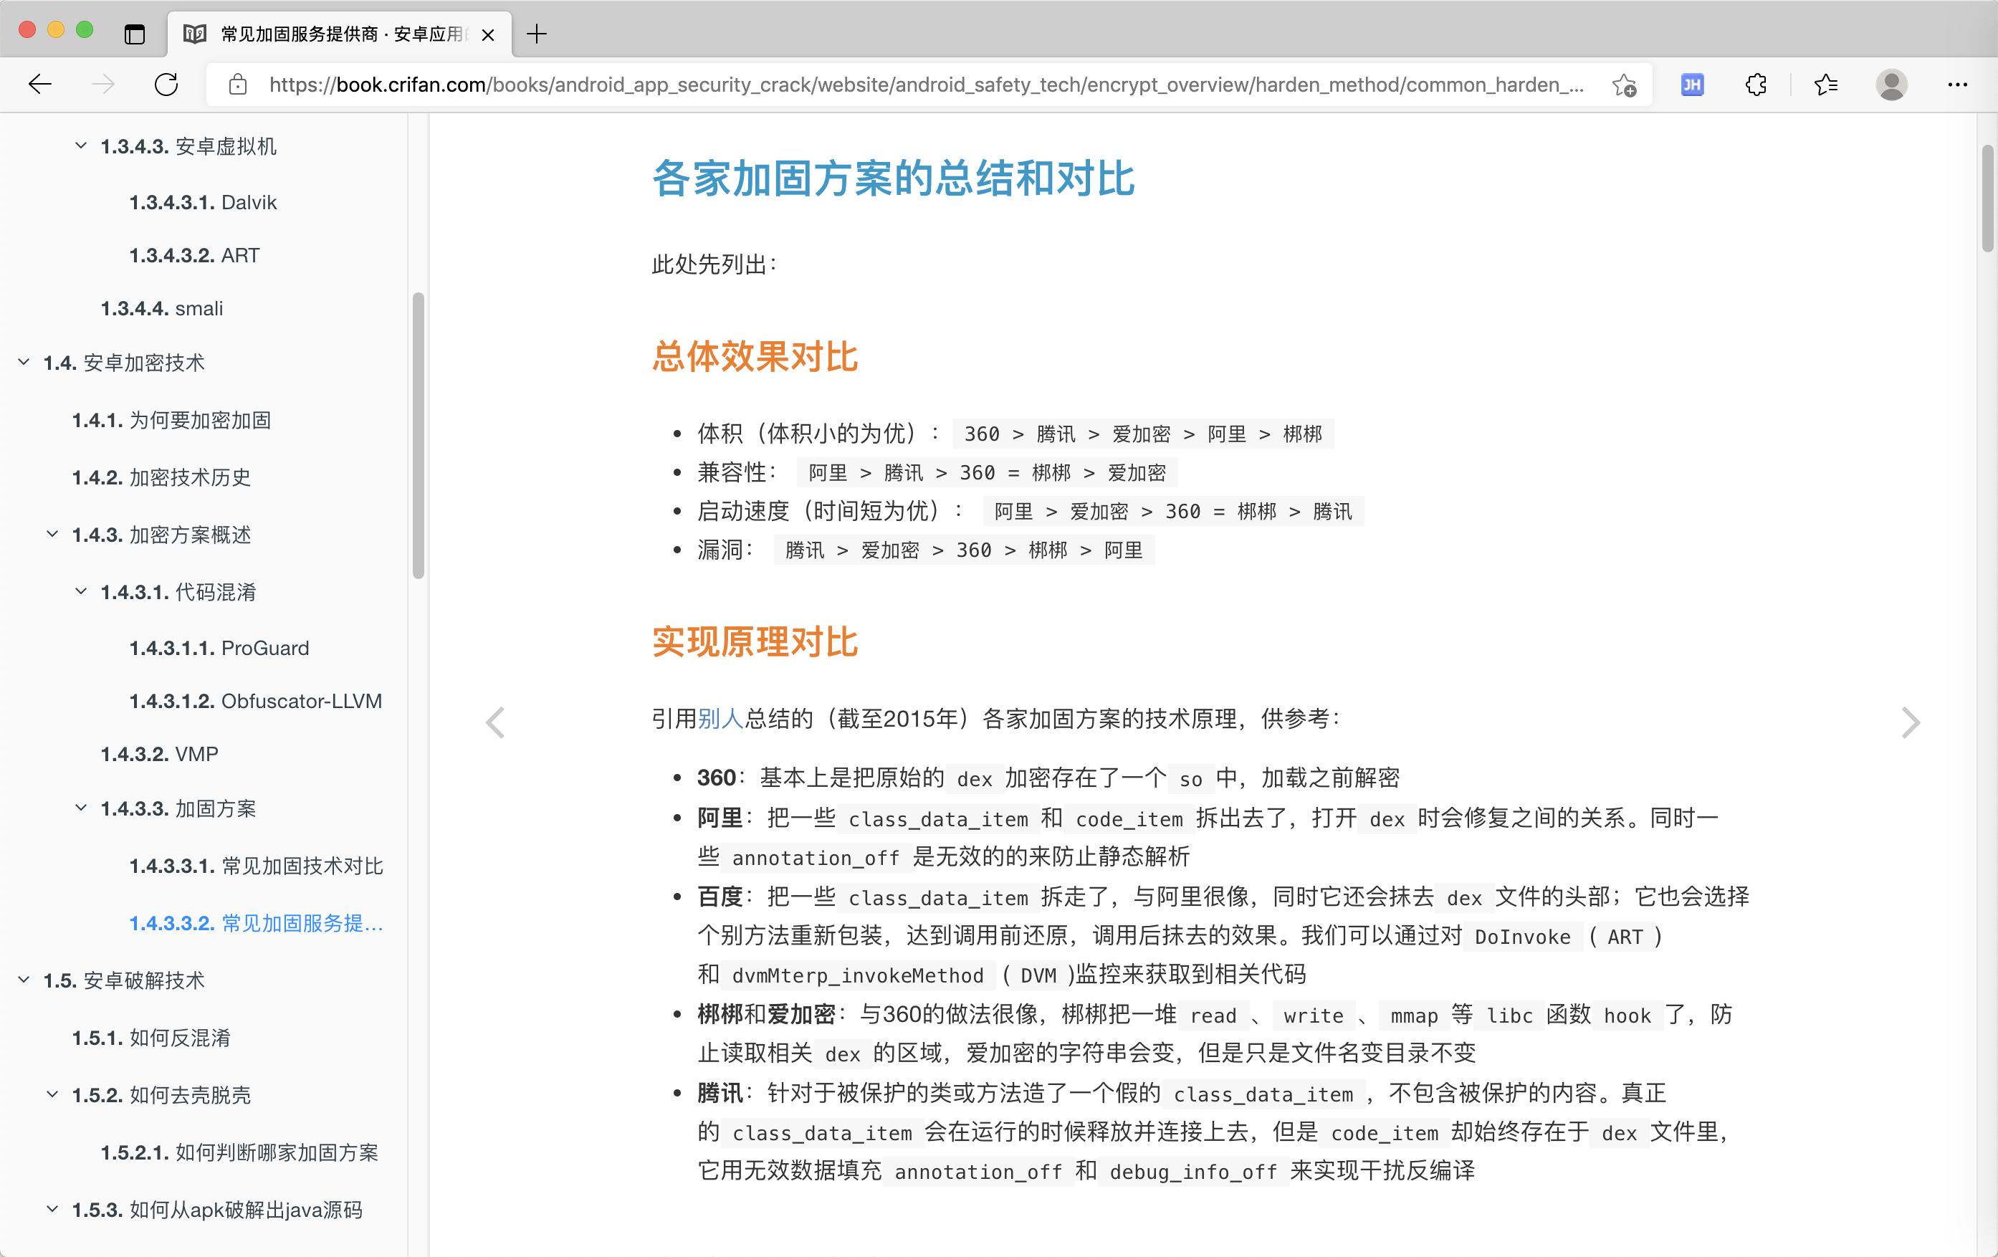
Task: Open the favorites list
Action: pyautogui.click(x=1825, y=85)
